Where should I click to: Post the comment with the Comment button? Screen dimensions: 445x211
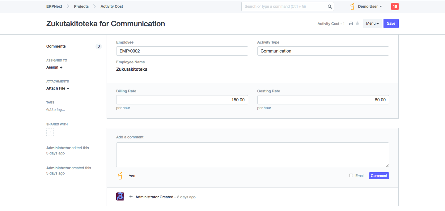(x=379, y=176)
